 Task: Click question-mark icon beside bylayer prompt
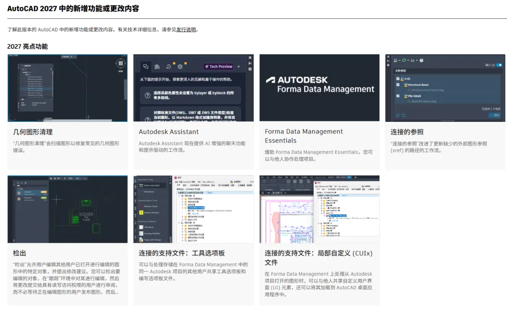(x=147, y=95)
